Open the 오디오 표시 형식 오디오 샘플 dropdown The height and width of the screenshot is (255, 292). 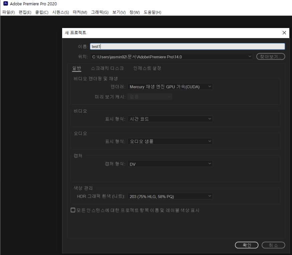click(x=170, y=142)
